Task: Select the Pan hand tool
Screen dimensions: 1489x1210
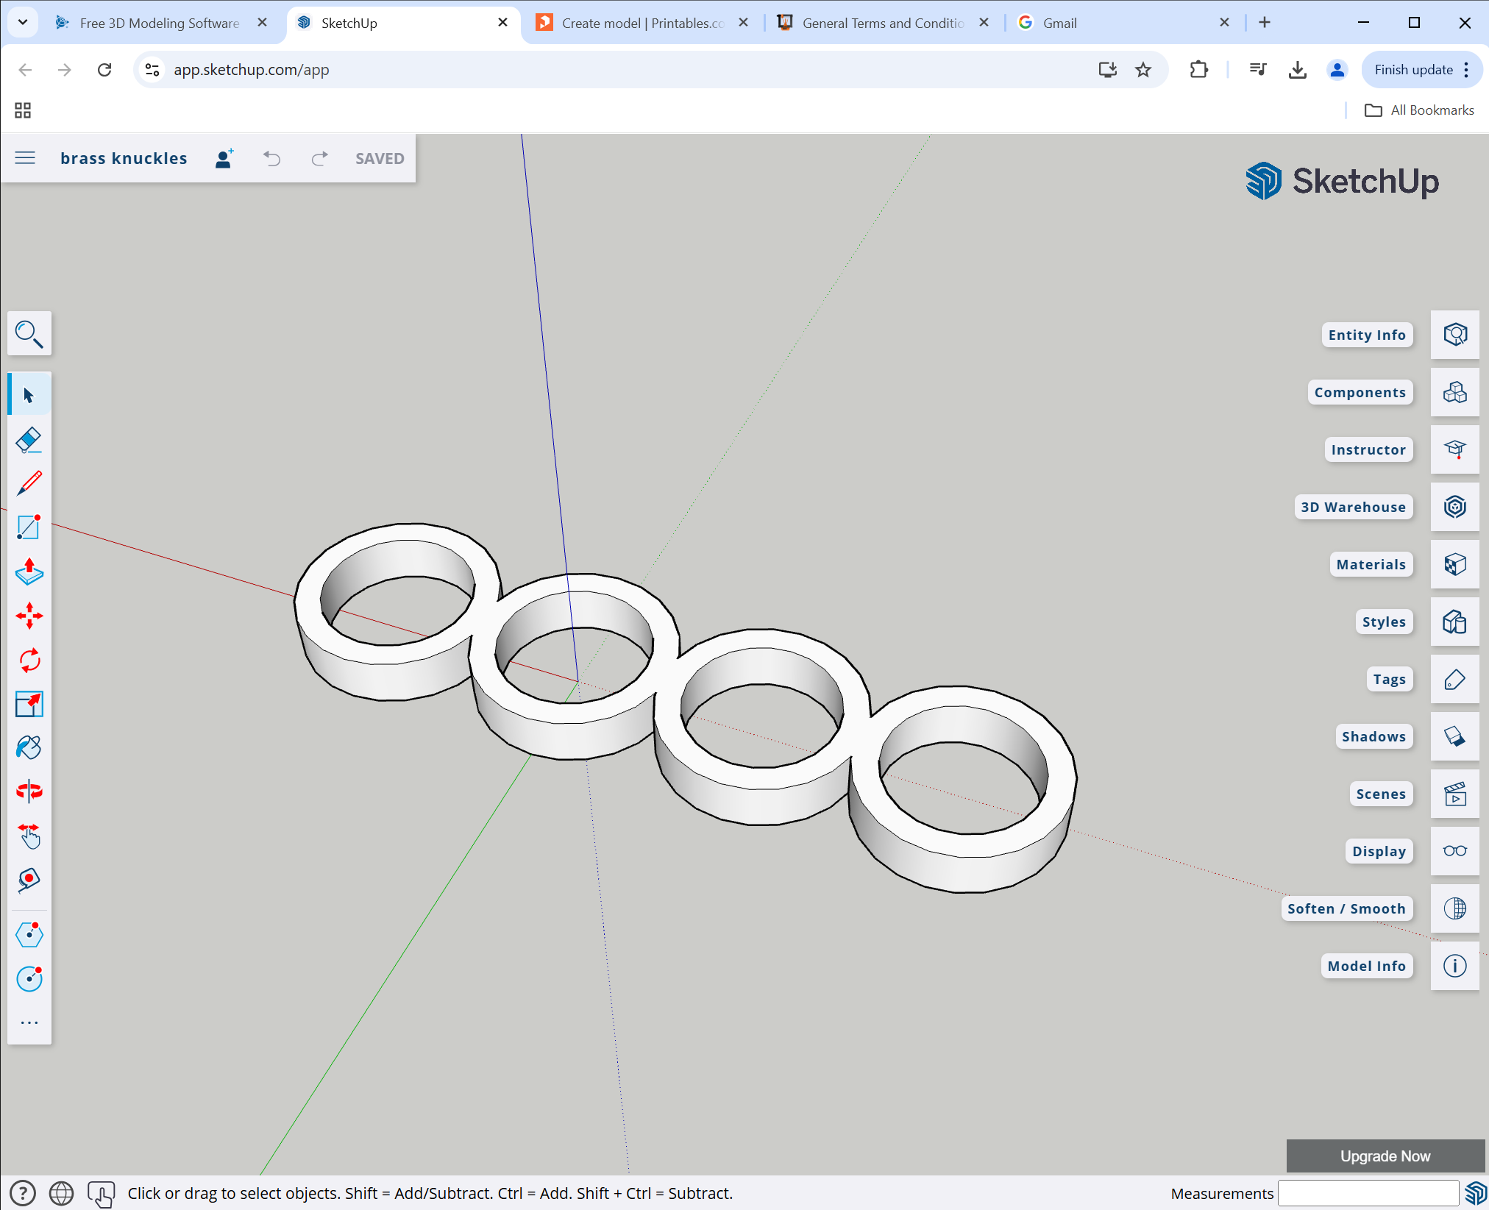Action: coord(29,836)
